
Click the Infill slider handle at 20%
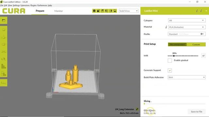[x=174, y=56]
